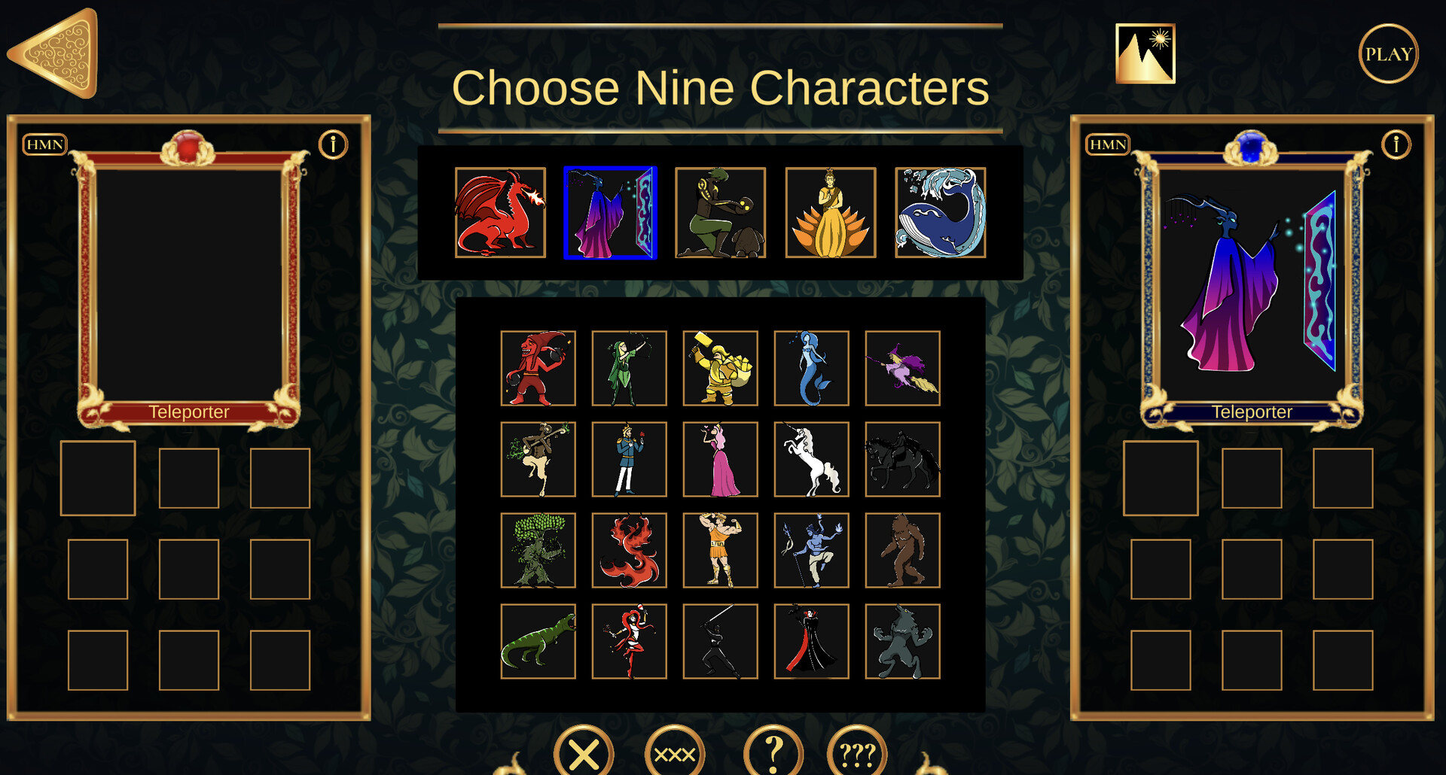This screenshot has width=1446, height=775.
Task: Select the witch on broomstick character
Action: [902, 368]
